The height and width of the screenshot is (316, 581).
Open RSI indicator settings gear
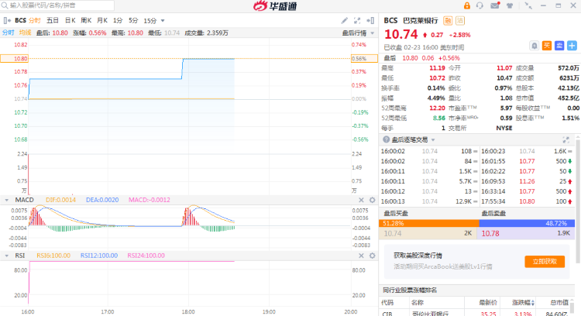(x=373, y=256)
